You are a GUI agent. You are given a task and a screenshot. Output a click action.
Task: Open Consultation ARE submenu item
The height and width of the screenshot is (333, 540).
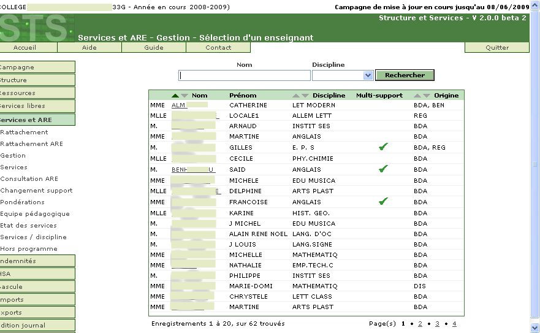[x=29, y=179]
